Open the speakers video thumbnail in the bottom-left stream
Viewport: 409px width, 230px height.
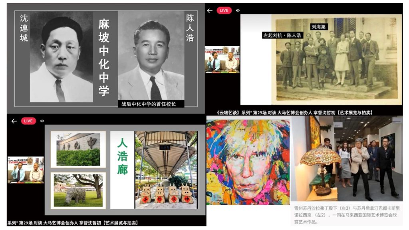[x=26, y=170]
